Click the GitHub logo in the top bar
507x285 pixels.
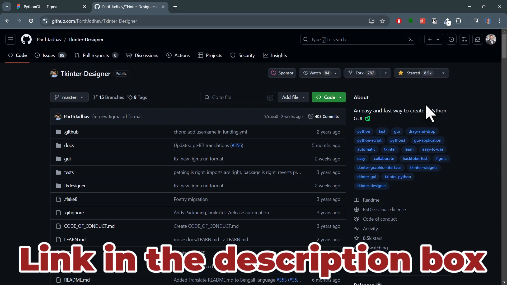(26, 39)
